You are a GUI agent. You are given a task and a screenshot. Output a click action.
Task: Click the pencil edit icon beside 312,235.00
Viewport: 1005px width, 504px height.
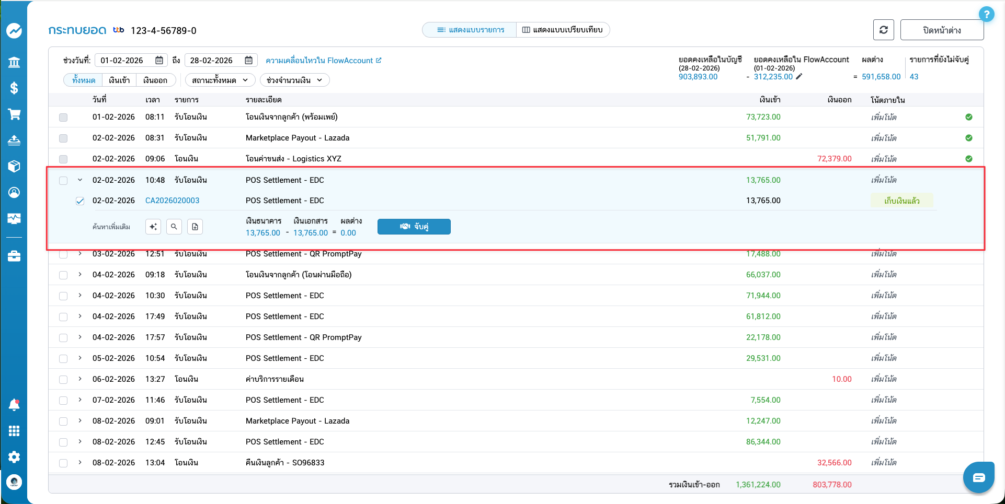(799, 77)
